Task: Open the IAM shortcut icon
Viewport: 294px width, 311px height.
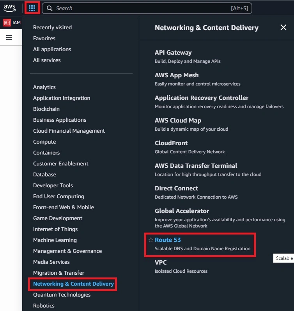Action: tap(7, 23)
